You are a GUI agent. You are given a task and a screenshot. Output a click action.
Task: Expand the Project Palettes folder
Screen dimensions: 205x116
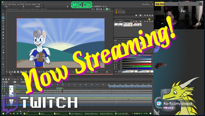115,13
